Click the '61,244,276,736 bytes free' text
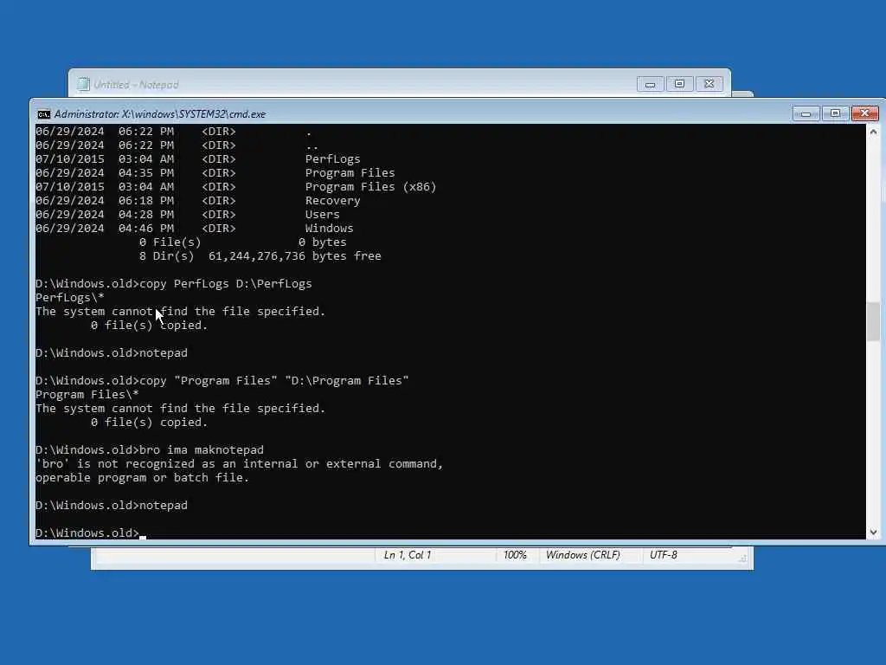Screen dimensions: 886x665 point(294,256)
